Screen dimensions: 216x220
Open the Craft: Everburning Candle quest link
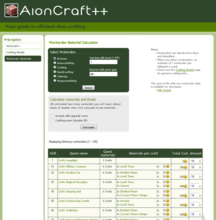74,201
